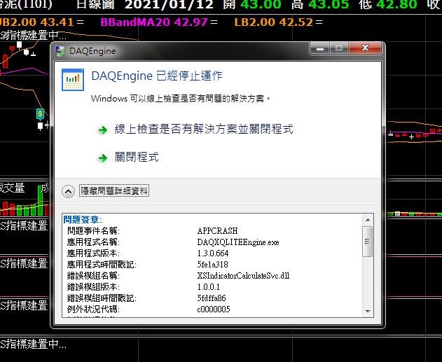Click the version value 1.3.0.664

point(213,253)
